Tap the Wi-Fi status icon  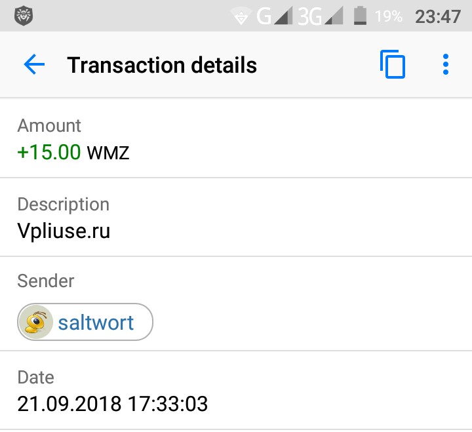[x=241, y=16]
